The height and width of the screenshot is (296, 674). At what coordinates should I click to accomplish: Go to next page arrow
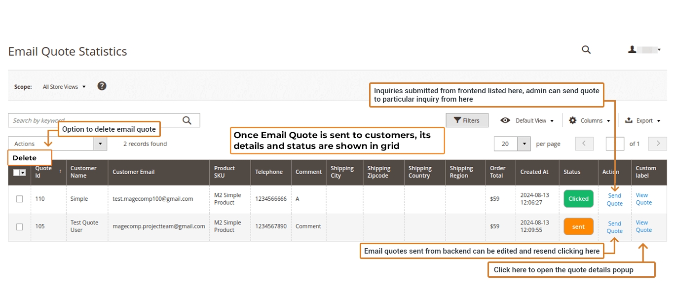coord(657,144)
